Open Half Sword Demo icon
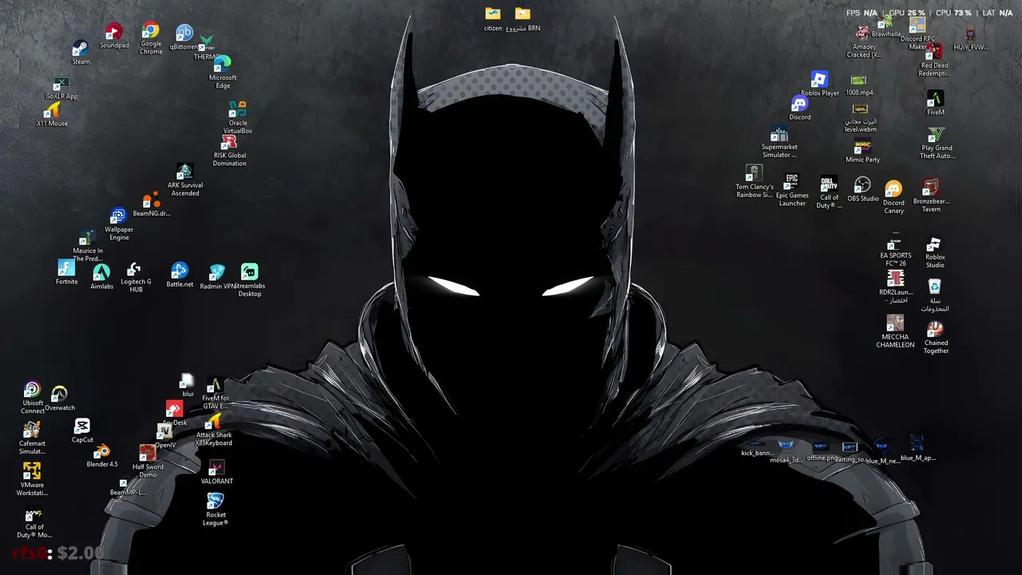Image resolution: width=1022 pixels, height=575 pixels. point(148,461)
